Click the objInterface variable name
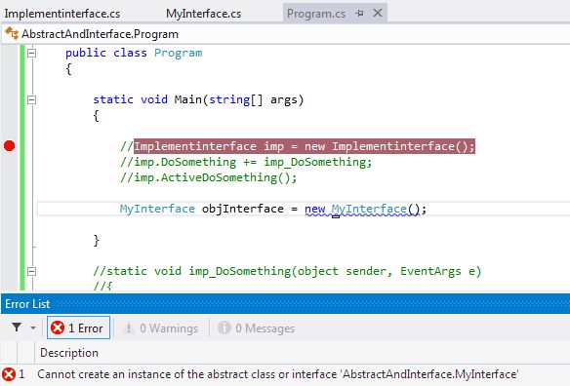Screen dimensions: 570x386 242,209
